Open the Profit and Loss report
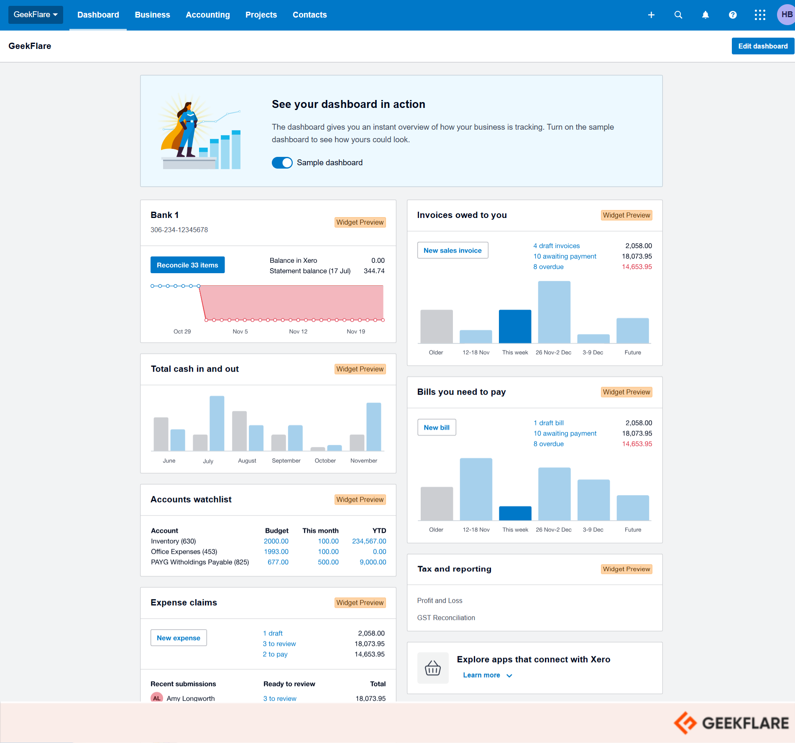This screenshot has width=795, height=743. [440, 600]
